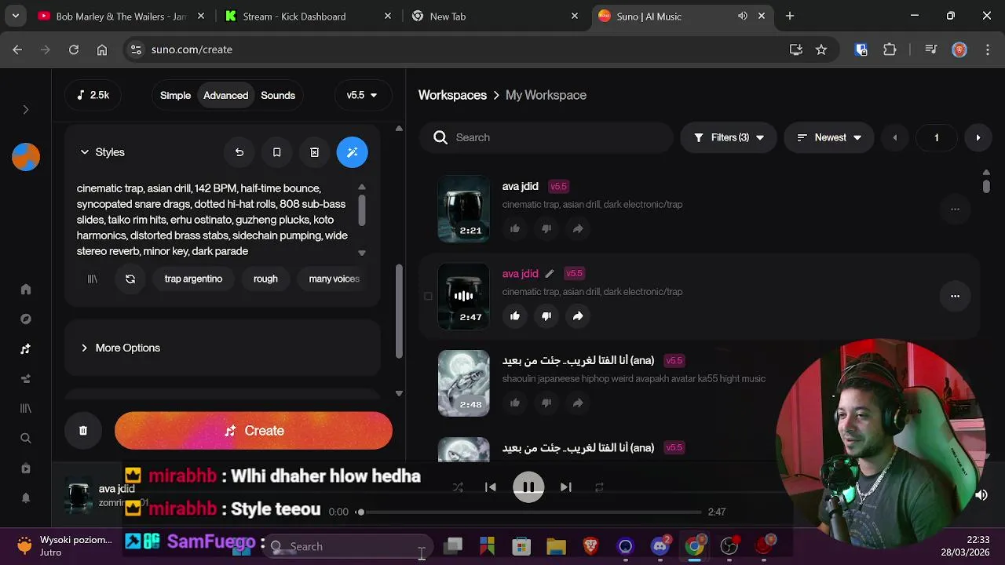Open more options for the 2:21 ava jdid song
Image resolution: width=1005 pixels, height=565 pixels.
click(x=956, y=209)
